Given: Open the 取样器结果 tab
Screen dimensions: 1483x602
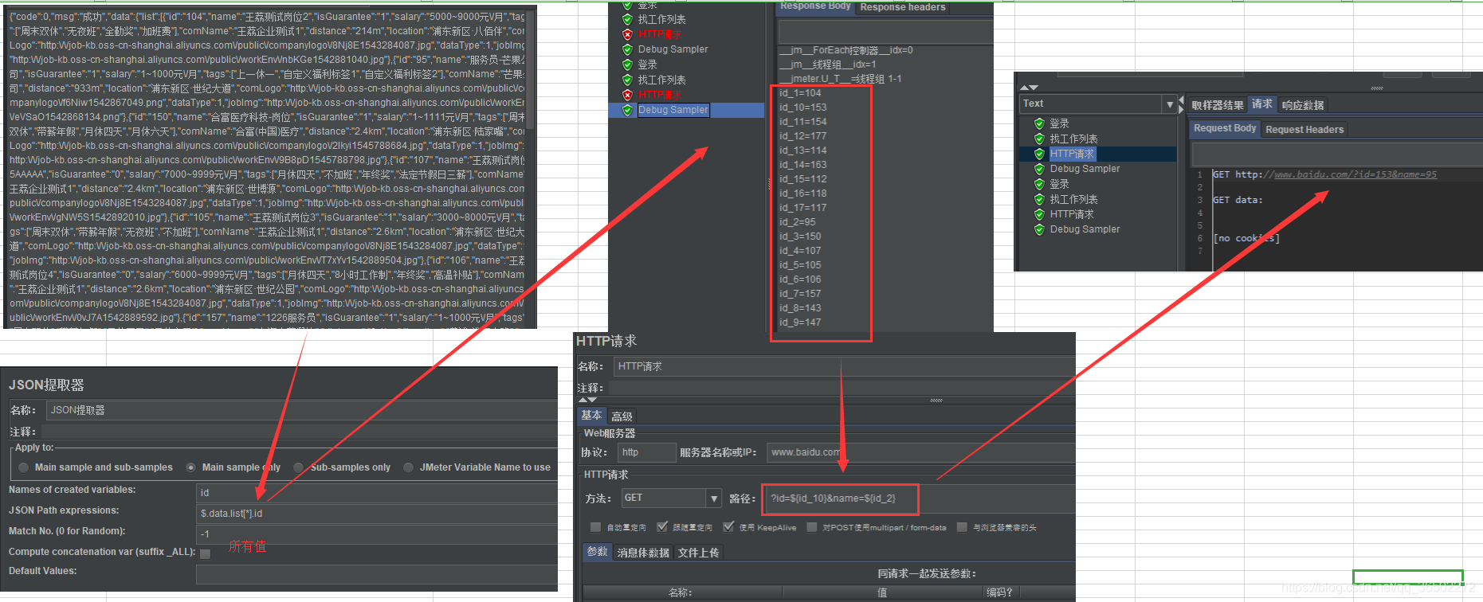Looking at the screenshot, I should point(1217,105).
